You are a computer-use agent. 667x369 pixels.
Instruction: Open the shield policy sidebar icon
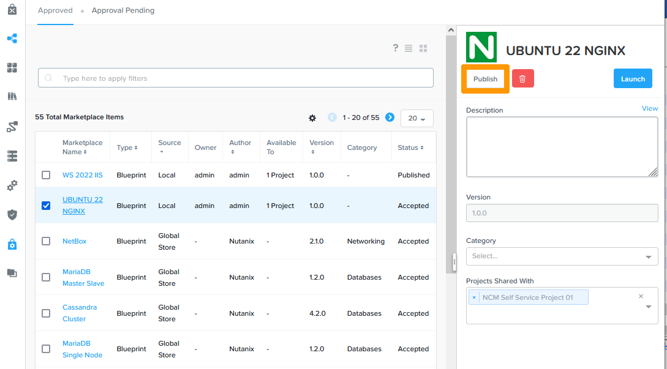12,214
